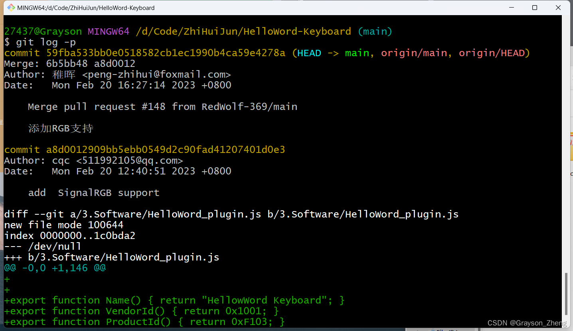
Task: Click the '(main)' branch indicator in prompt
Action: click(375, 31)
